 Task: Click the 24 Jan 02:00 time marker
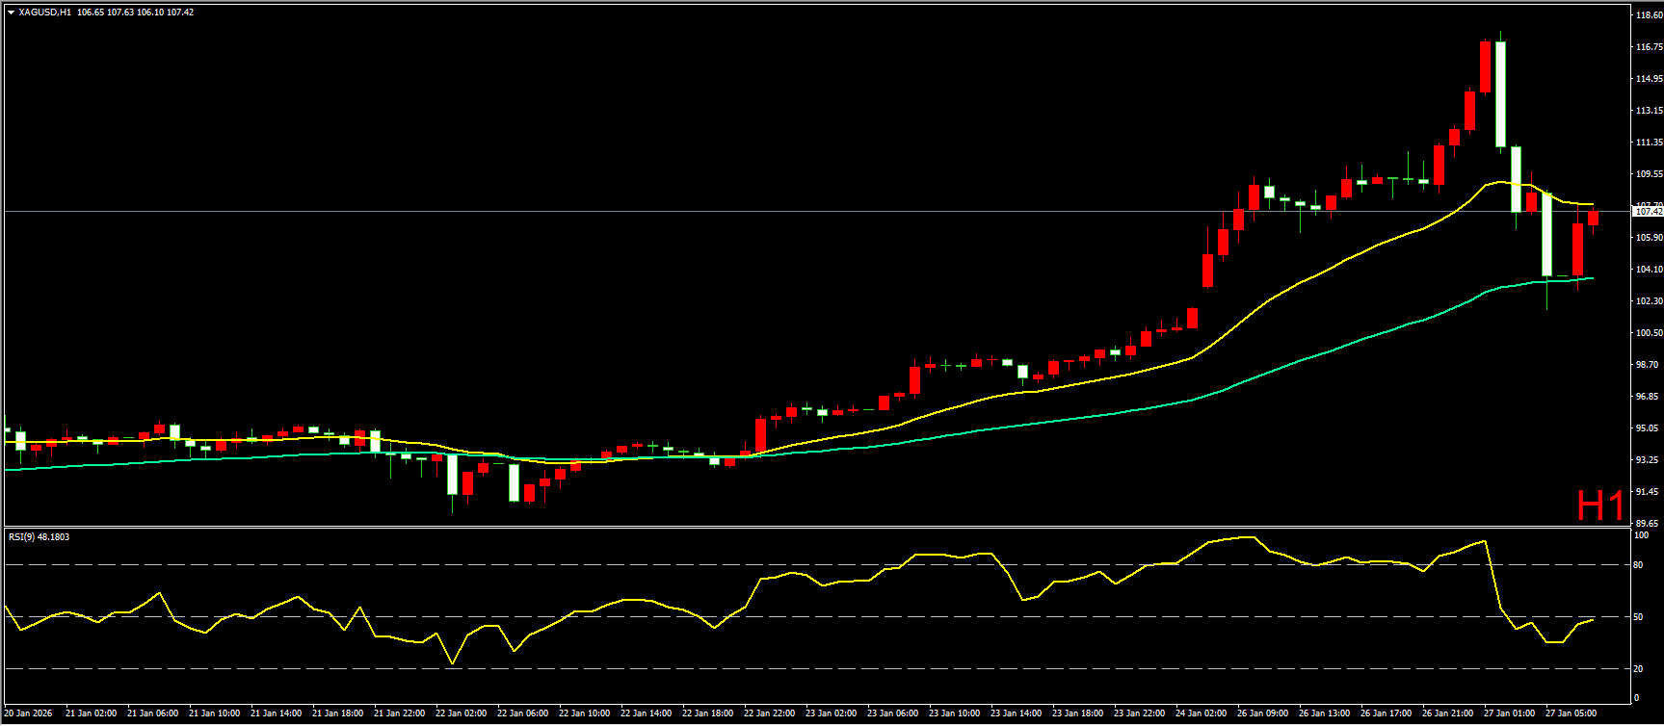coord(1201,713)
